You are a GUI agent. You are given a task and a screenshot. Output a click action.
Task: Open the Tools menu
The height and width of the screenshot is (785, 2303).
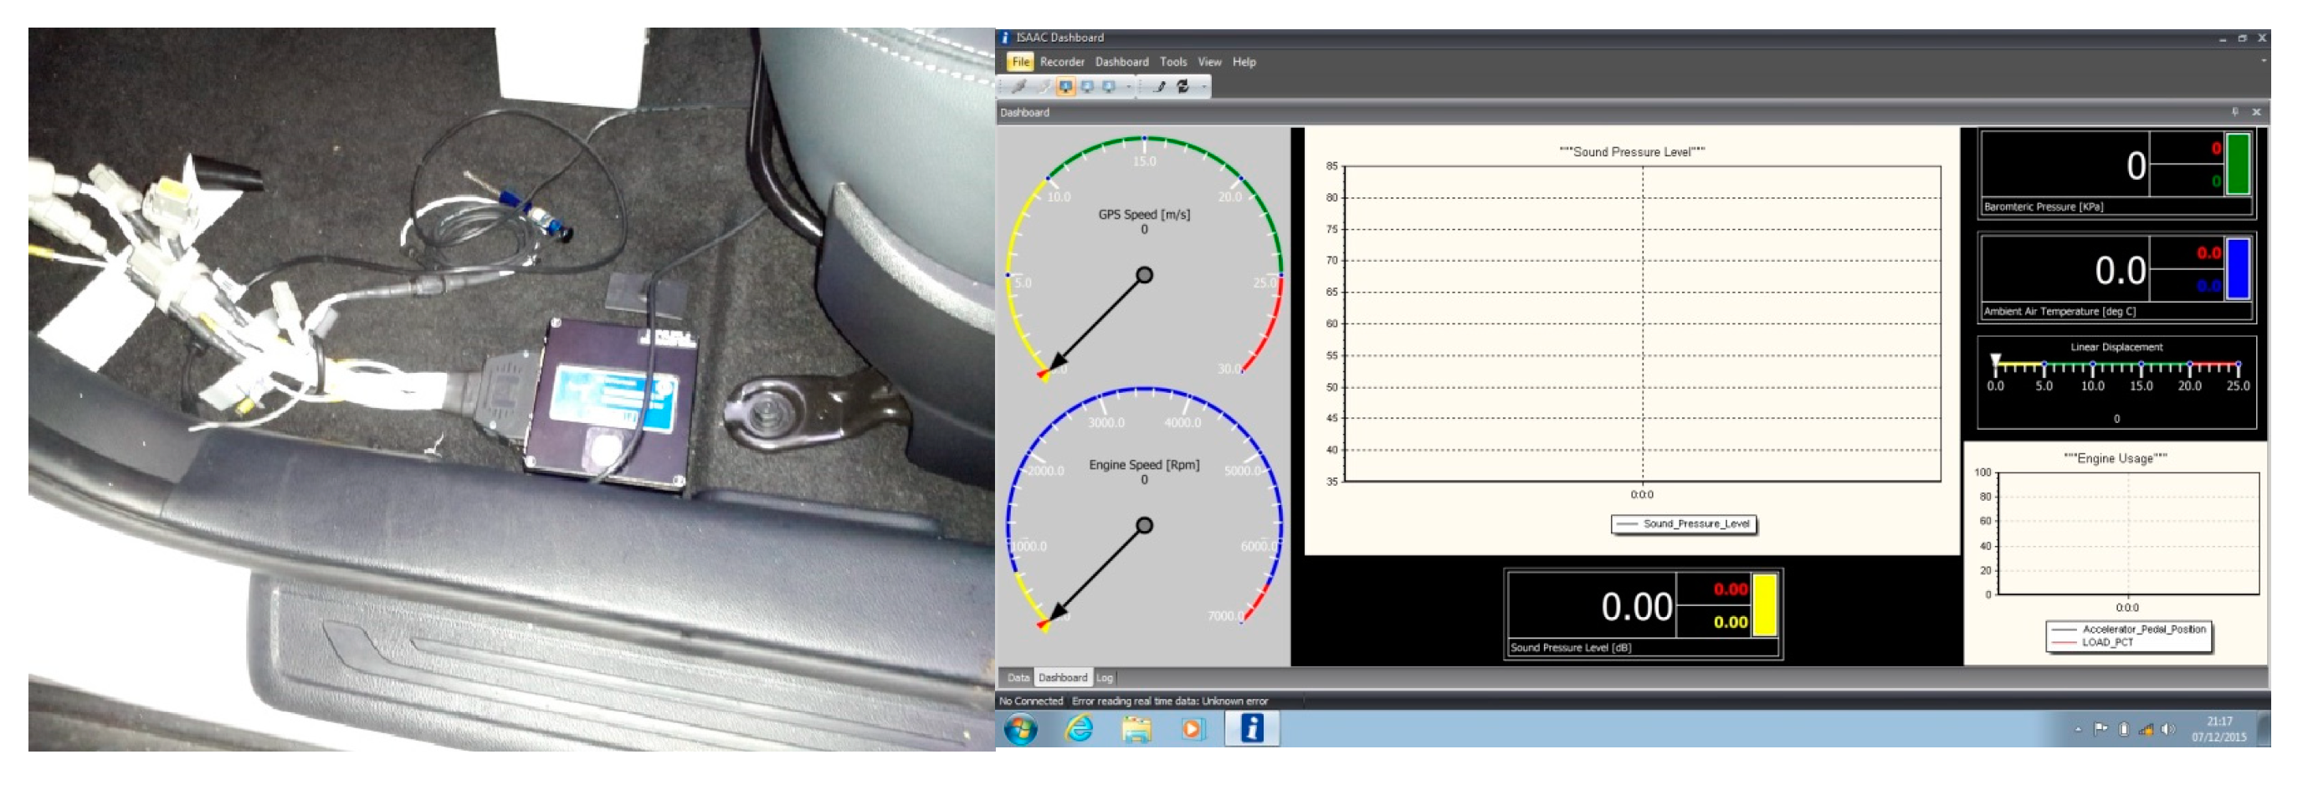click(x=1173, y=62)
